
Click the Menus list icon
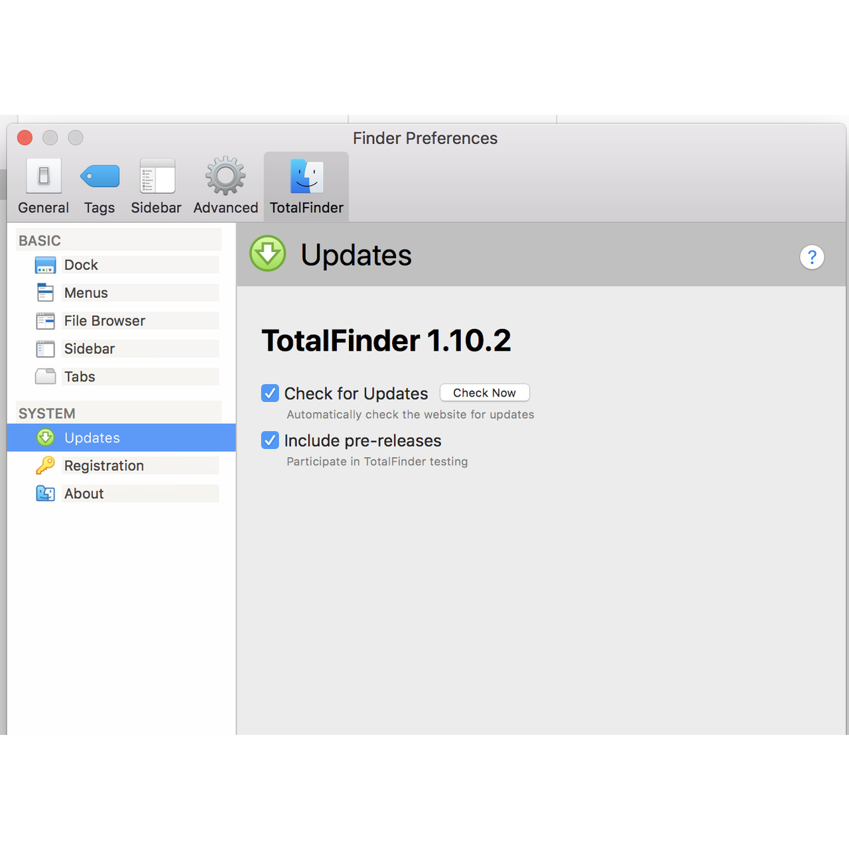pos(45,293)
